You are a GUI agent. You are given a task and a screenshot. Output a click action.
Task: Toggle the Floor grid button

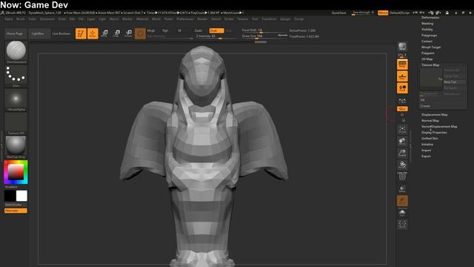(402, 76)
